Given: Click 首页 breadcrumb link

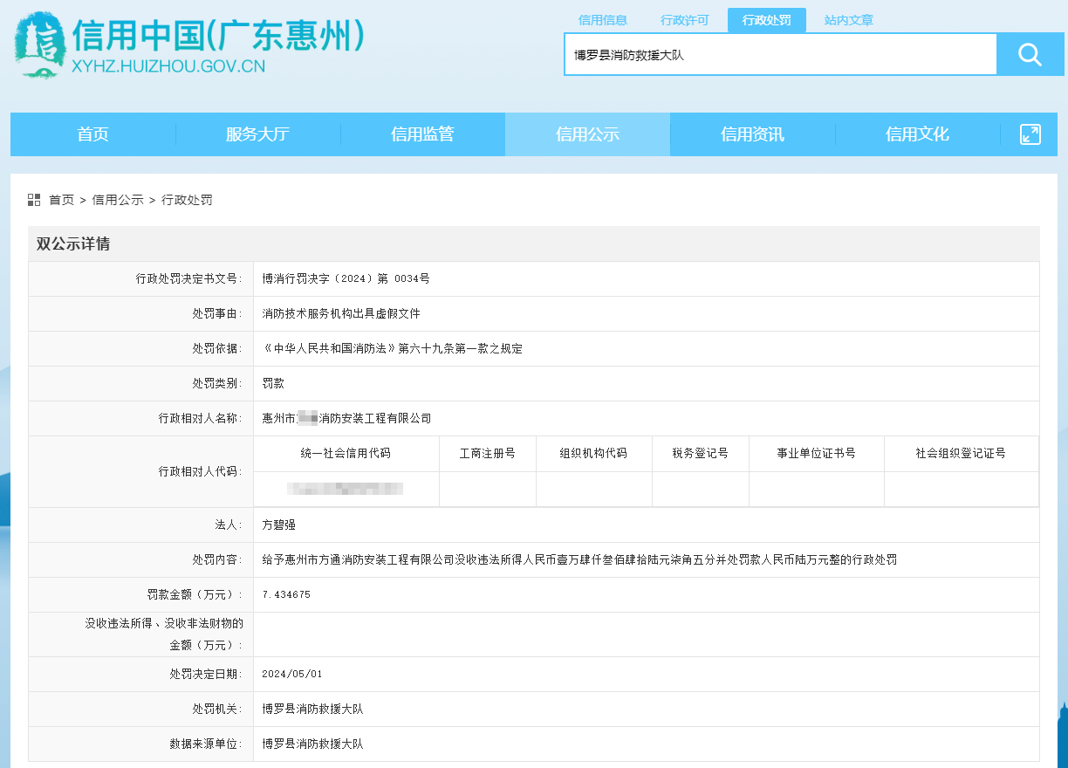Looking at the screenshot, I should [x=61, y=200].
